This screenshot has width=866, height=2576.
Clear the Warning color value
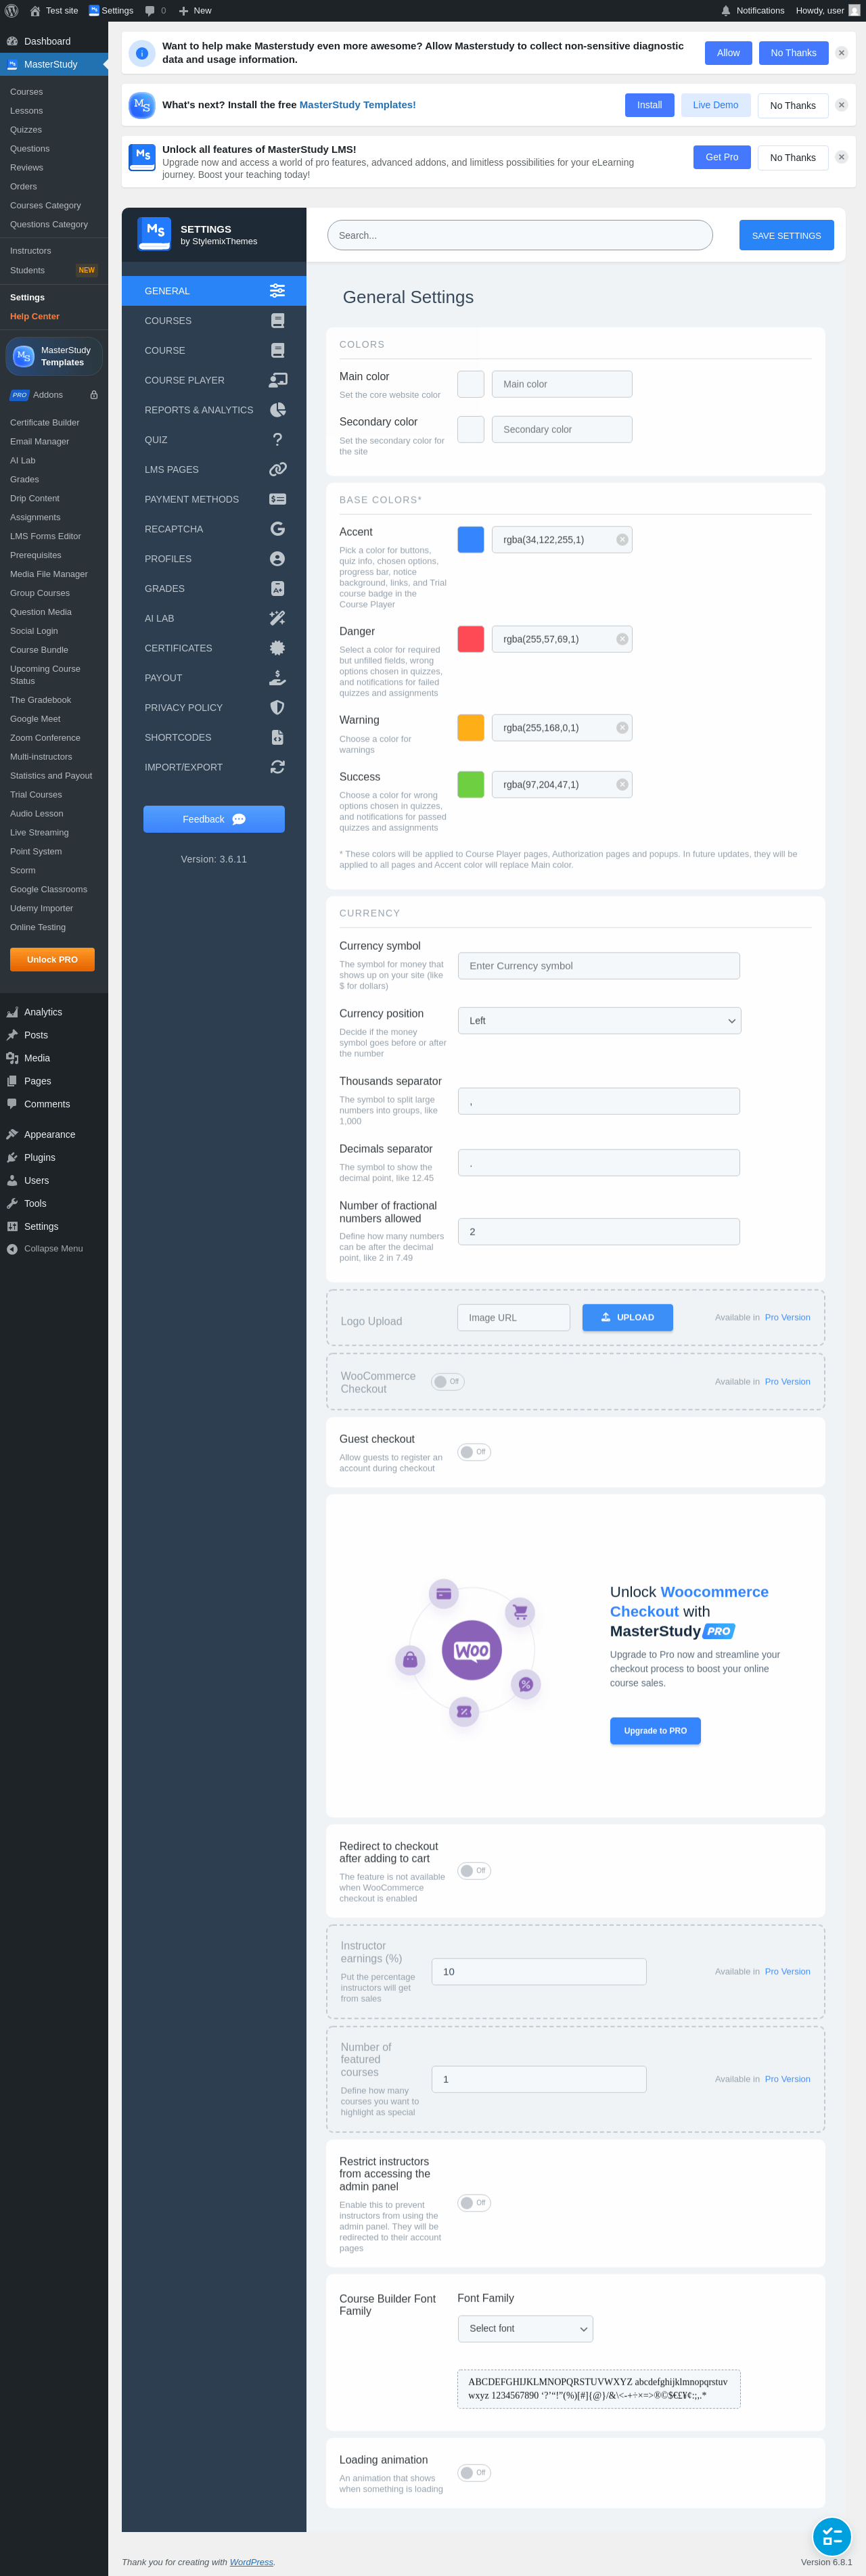pyautogui.click(x=622, y=728)
